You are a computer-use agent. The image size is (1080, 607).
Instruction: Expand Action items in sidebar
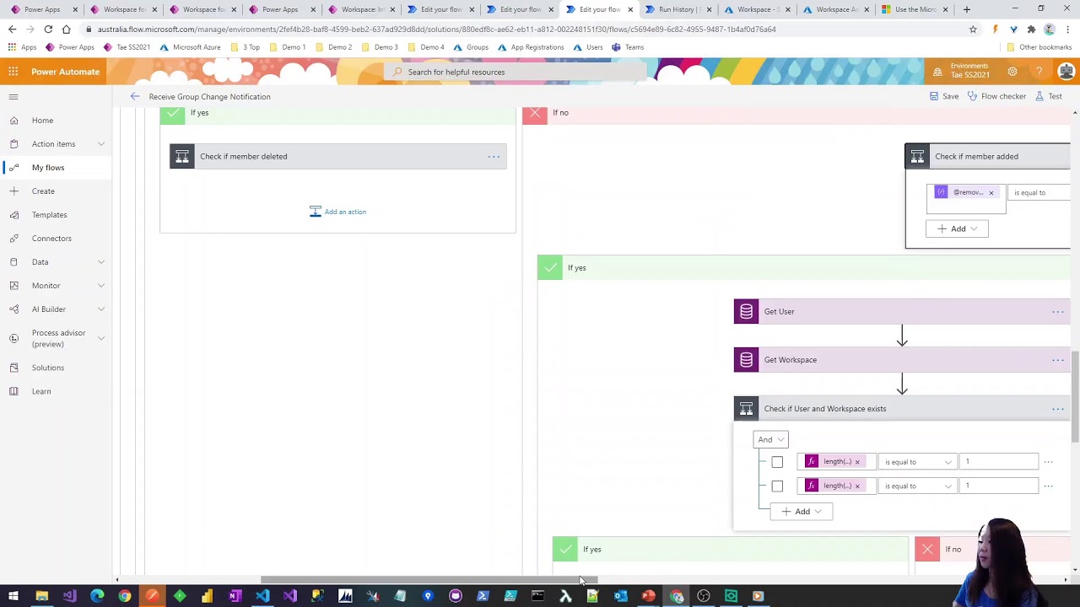click(x=101, y=144)
